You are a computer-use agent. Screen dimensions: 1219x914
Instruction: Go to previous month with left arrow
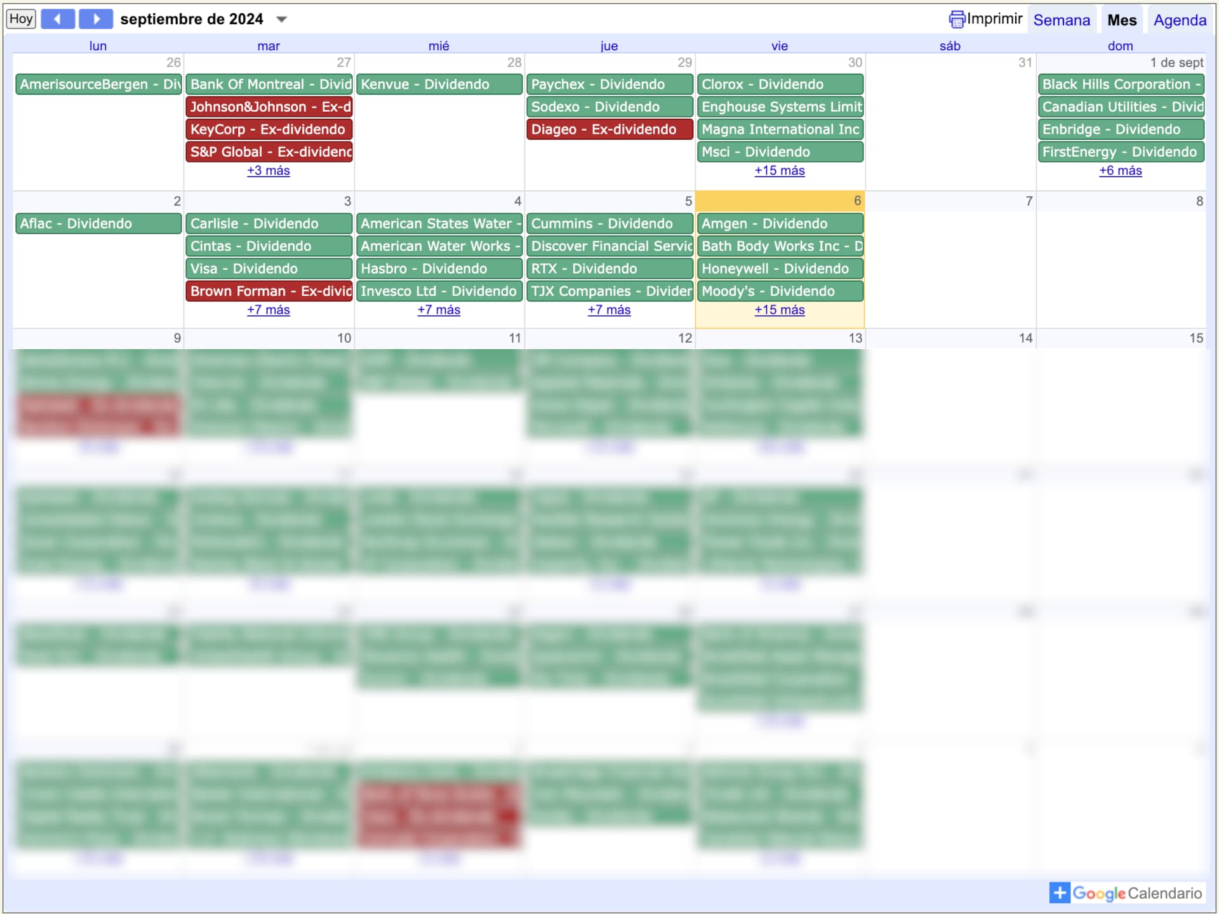58,19
